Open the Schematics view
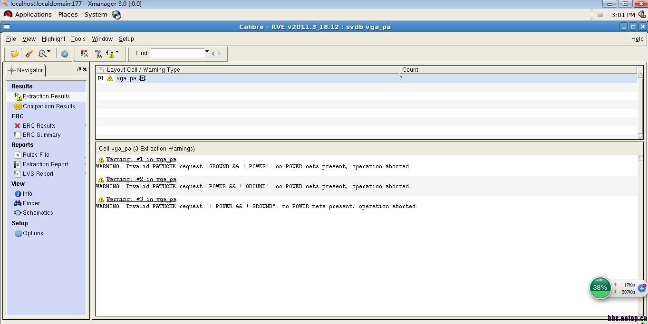 [38, 213]
